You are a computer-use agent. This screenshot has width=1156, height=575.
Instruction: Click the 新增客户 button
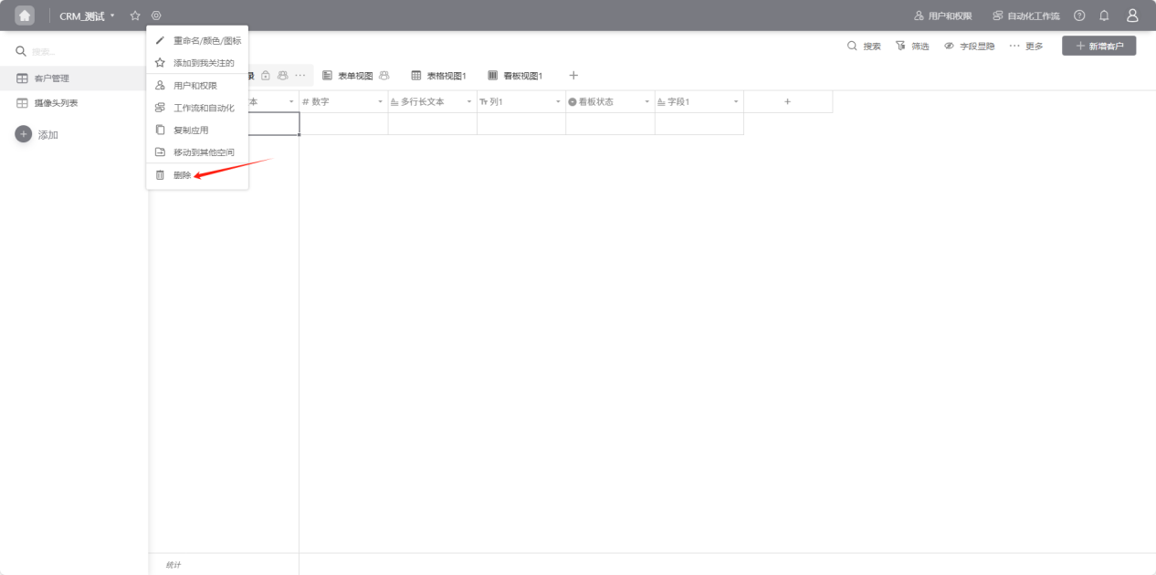pos(1098,46)
